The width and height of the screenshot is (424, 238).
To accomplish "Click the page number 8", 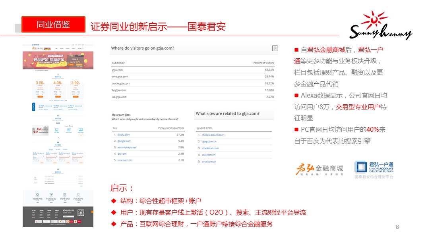I will coord(397,227).
